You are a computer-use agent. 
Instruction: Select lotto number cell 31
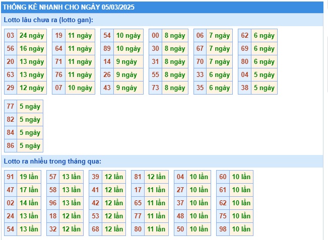point(155,61)
